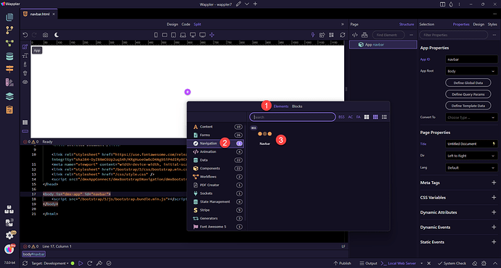Viewport: 501px width, 268px height.
Task: Open the Lang Default dropdown
Action: tap(471, 167)
